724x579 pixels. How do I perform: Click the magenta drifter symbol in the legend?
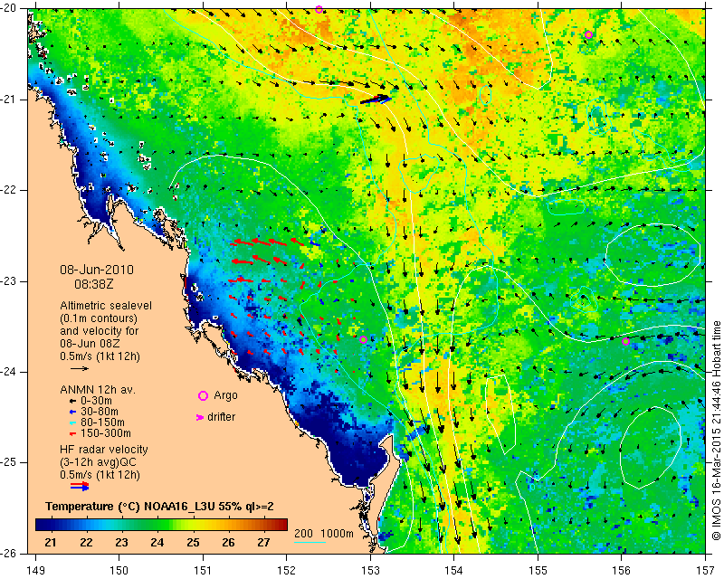pos(199,417)
